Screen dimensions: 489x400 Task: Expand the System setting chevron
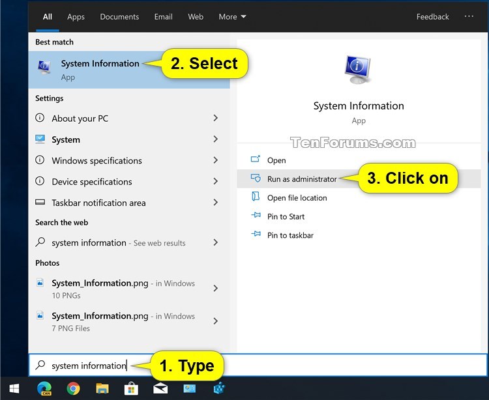(x=216, y=139)
